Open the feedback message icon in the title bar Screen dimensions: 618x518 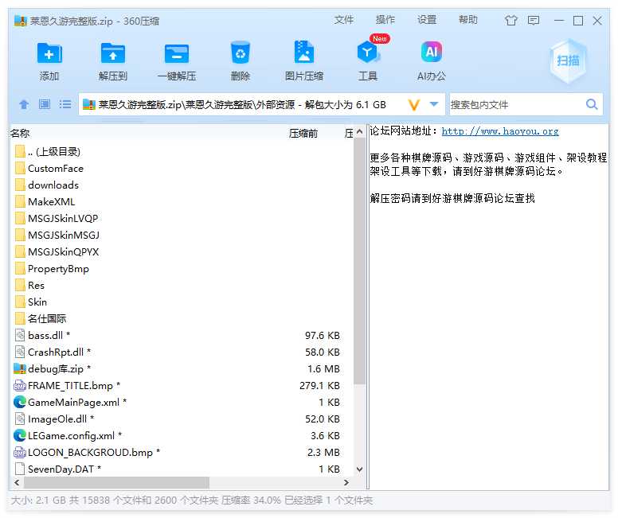coord(534,20)
